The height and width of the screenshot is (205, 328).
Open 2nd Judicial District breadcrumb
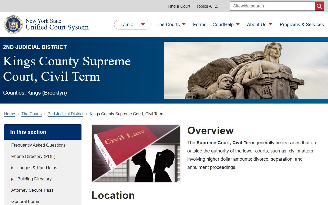66,114
